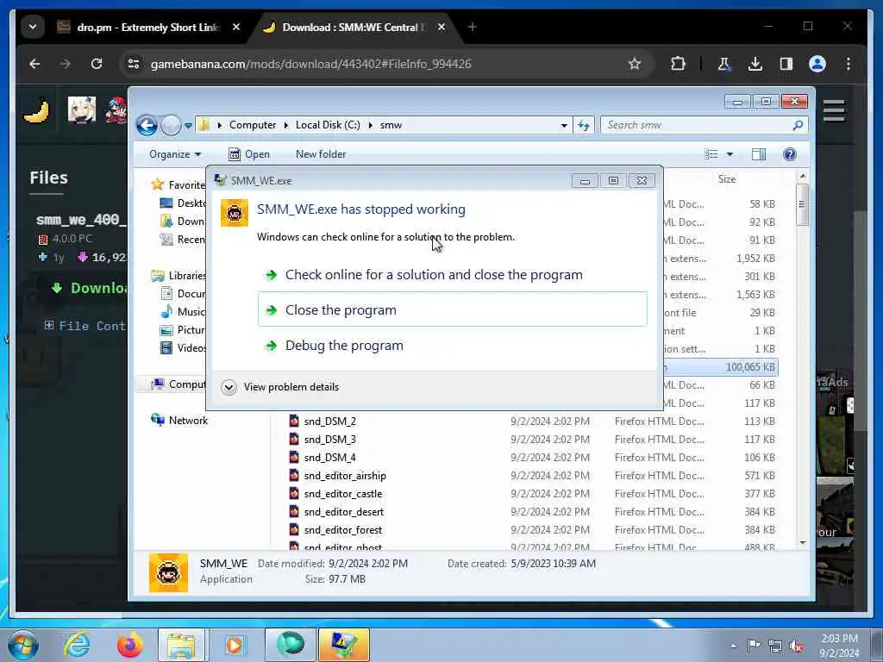Open browser profile avatar

point(817,64)
